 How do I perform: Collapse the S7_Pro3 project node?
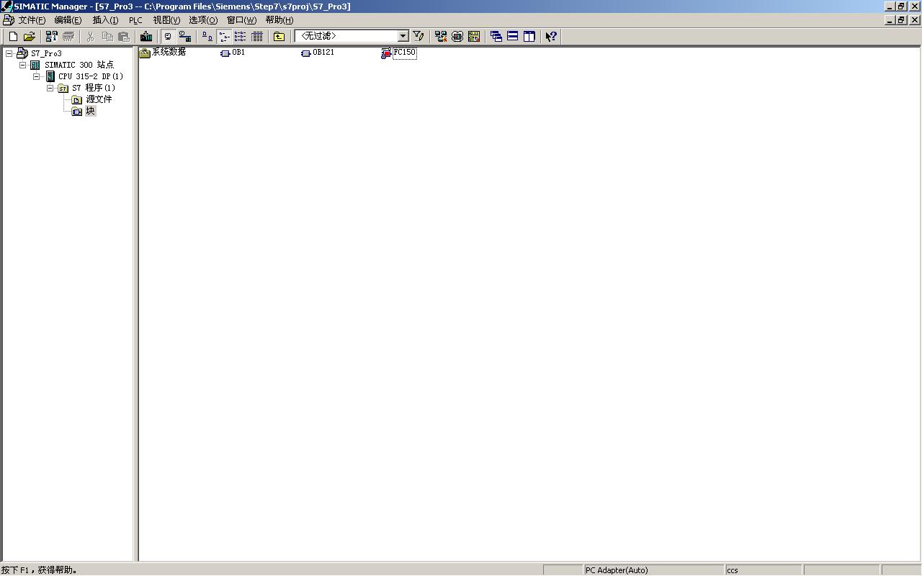(x=9, y=53)
